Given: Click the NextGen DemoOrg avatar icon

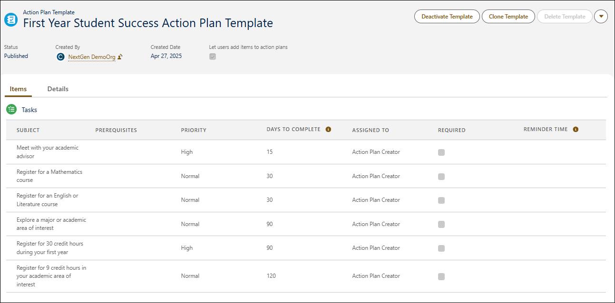Looking at the screenshot, I should click(x=61, y=57).
